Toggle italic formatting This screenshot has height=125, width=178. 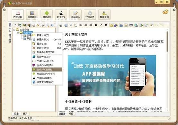(101, 25)
